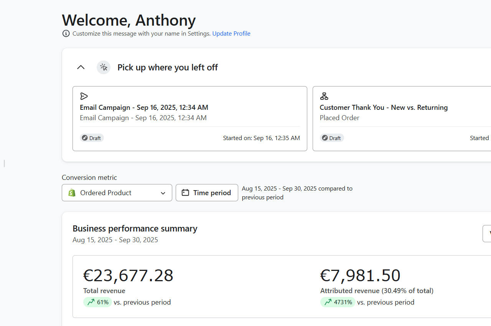Click the Shopify bag icon in conversion metric

coord(72,193)
